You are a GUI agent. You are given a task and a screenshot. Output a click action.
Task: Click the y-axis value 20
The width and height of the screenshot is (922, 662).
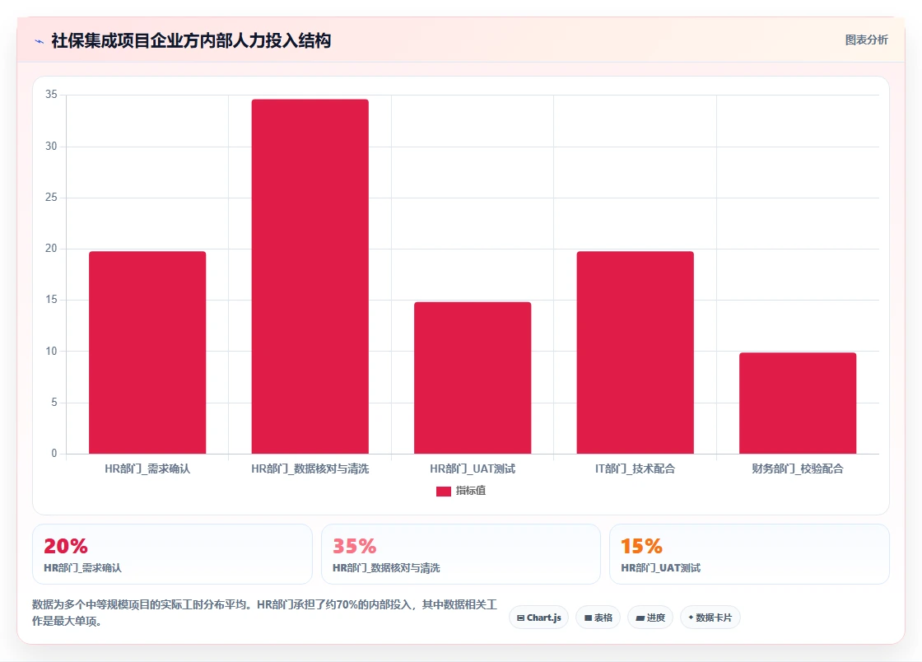point(51,249)
